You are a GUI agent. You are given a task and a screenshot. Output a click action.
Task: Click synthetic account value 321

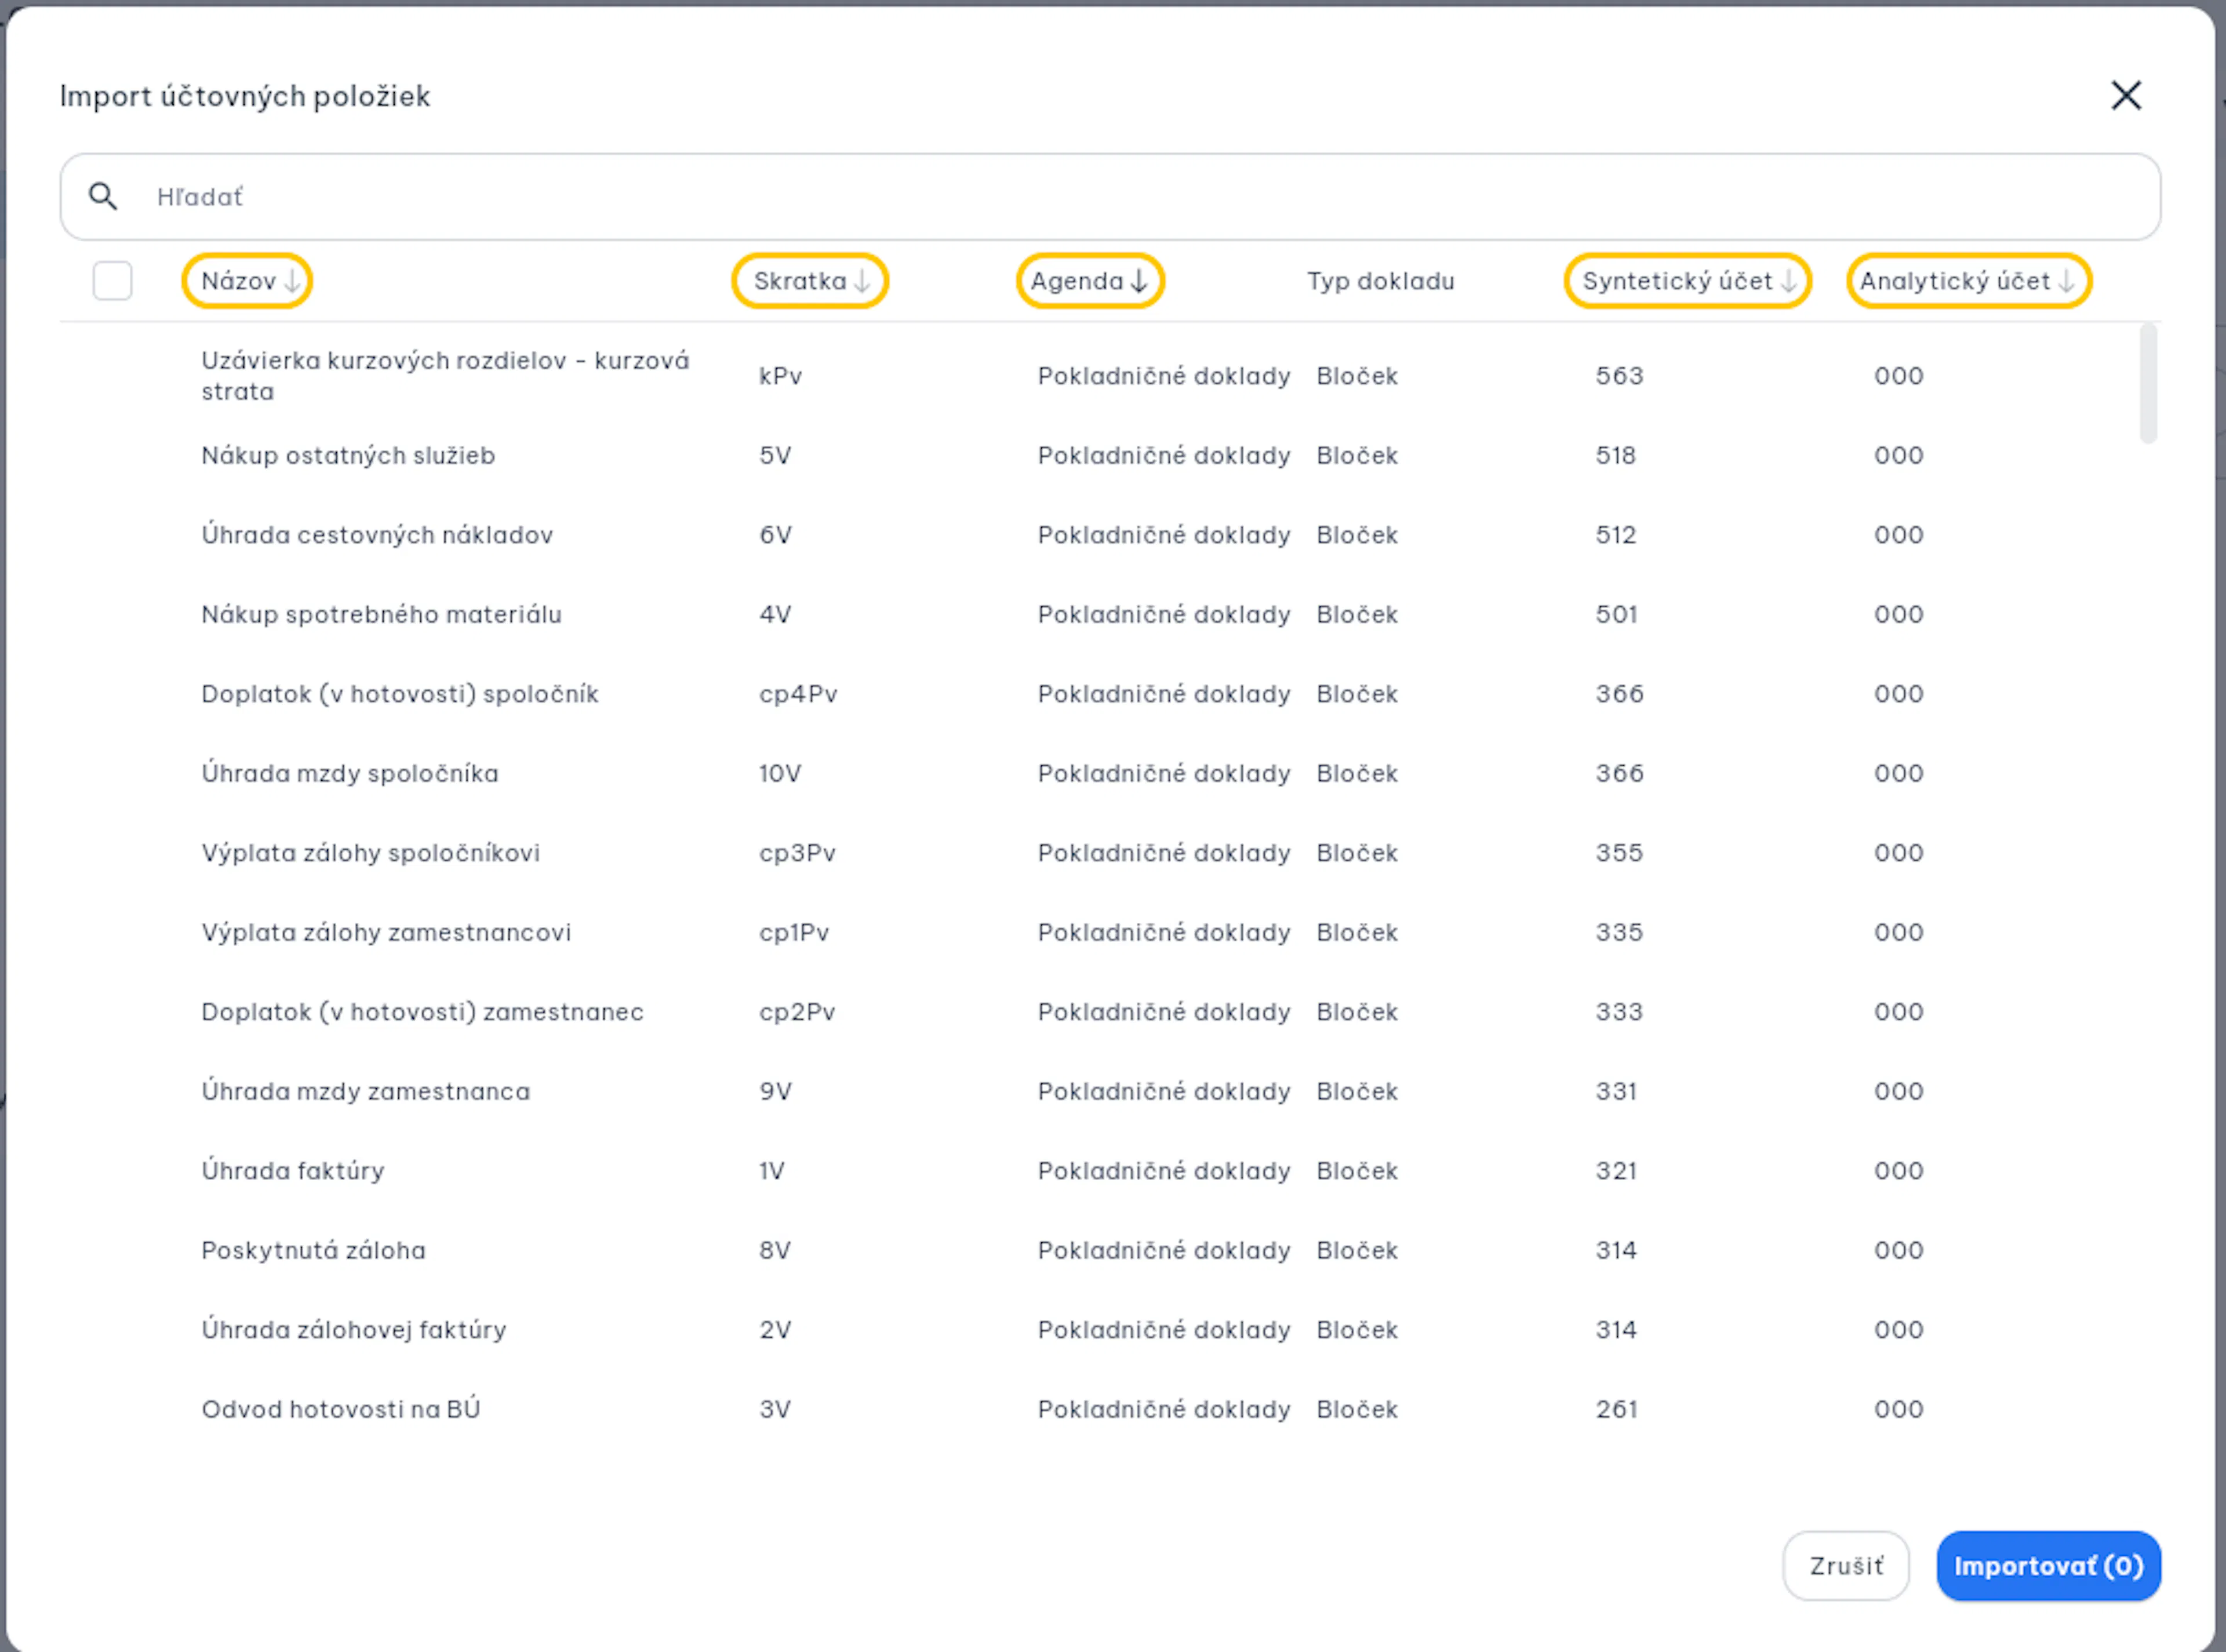pyautogui.click(x=1616, y=1171)
